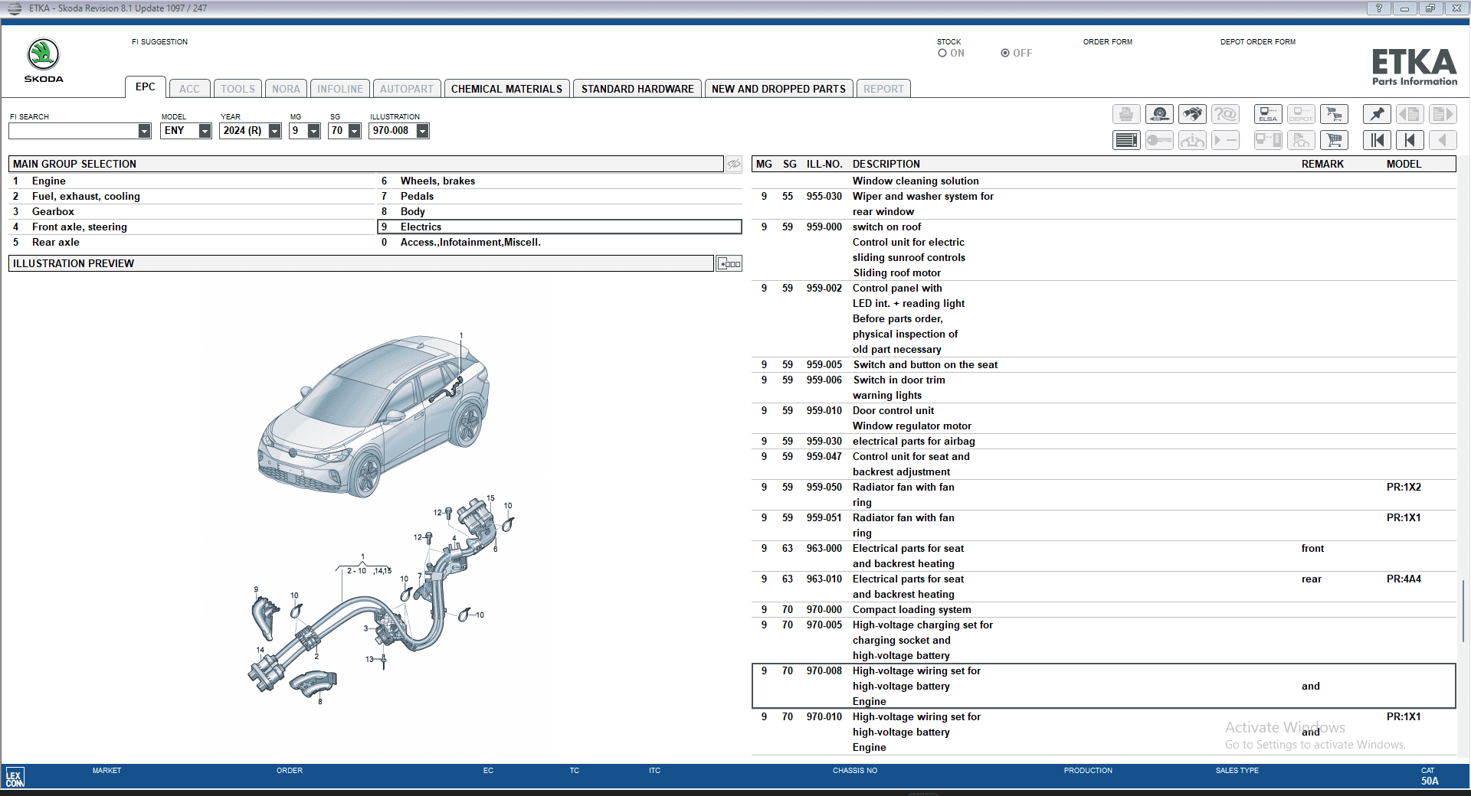Expand the MODEL dropdown showing ENY
The width and height of the screenshot is (1471, 796).
coord(205,131)
